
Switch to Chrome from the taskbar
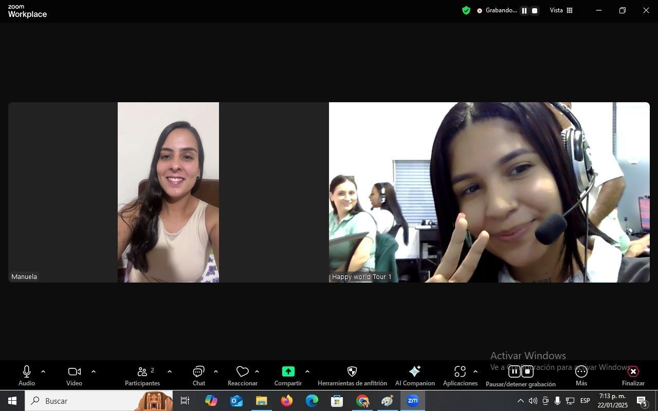click(x=362, y=401)
